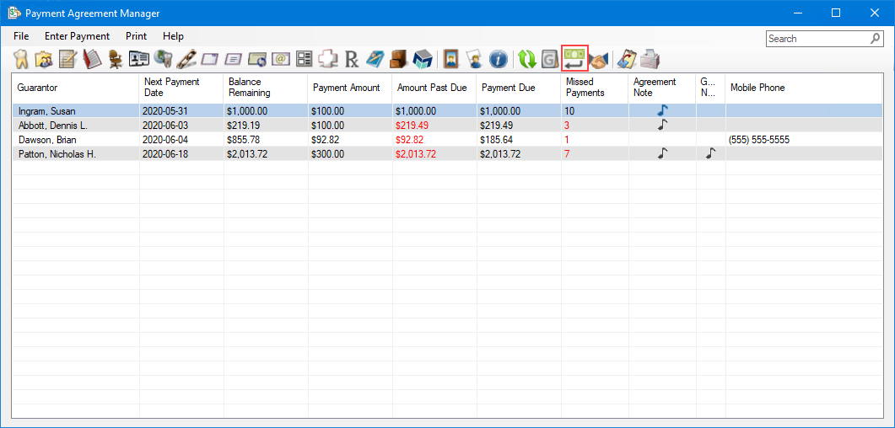
Task: Click the highlighted money payment icon
Action: click(x=574, y=58)
